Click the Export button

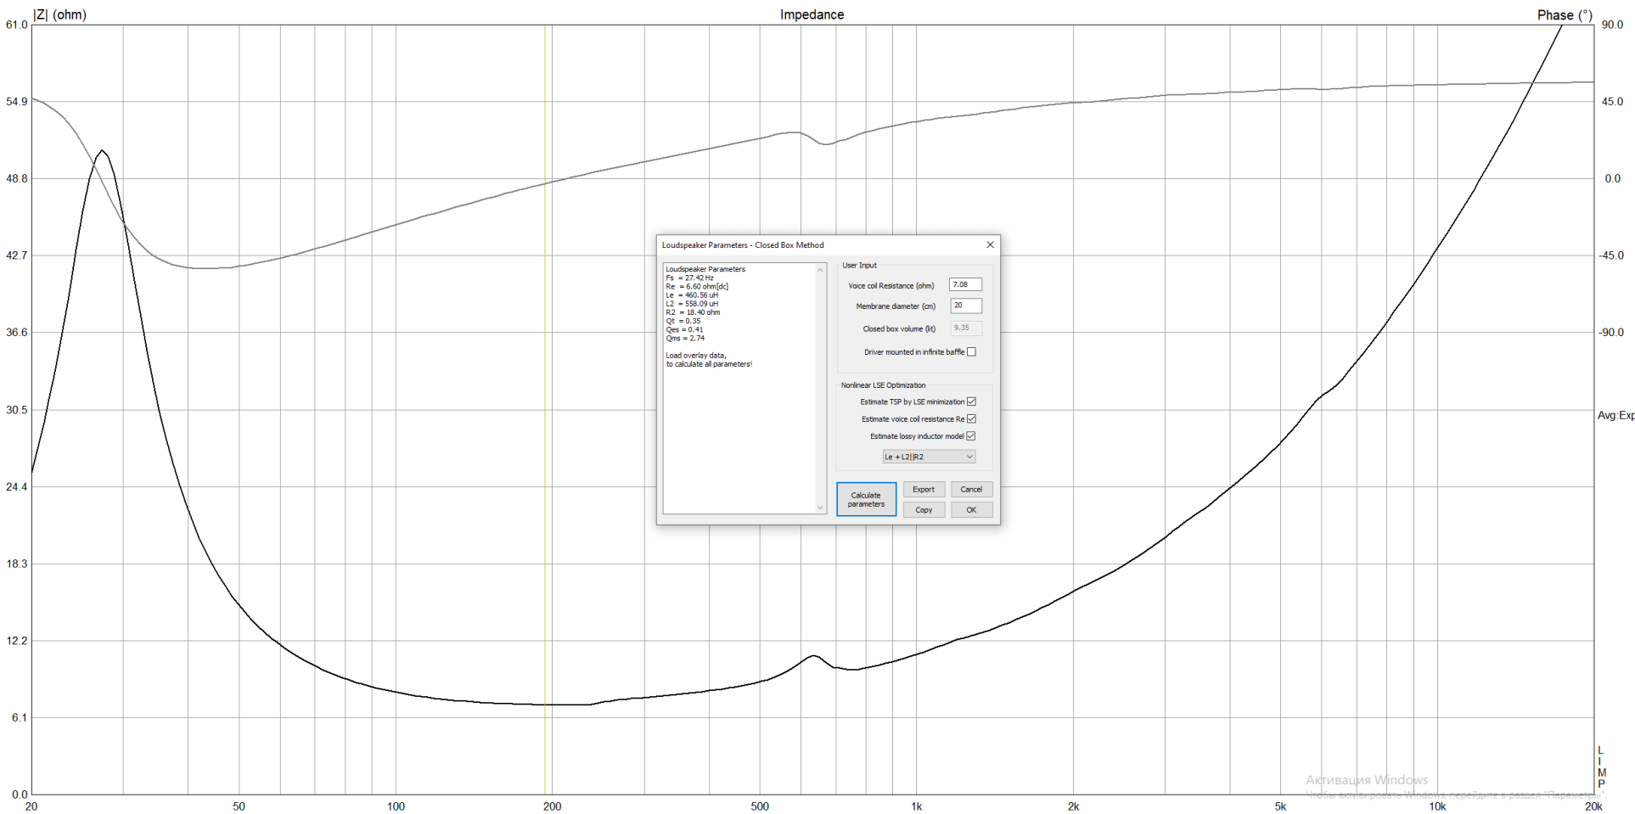(924, 489)
